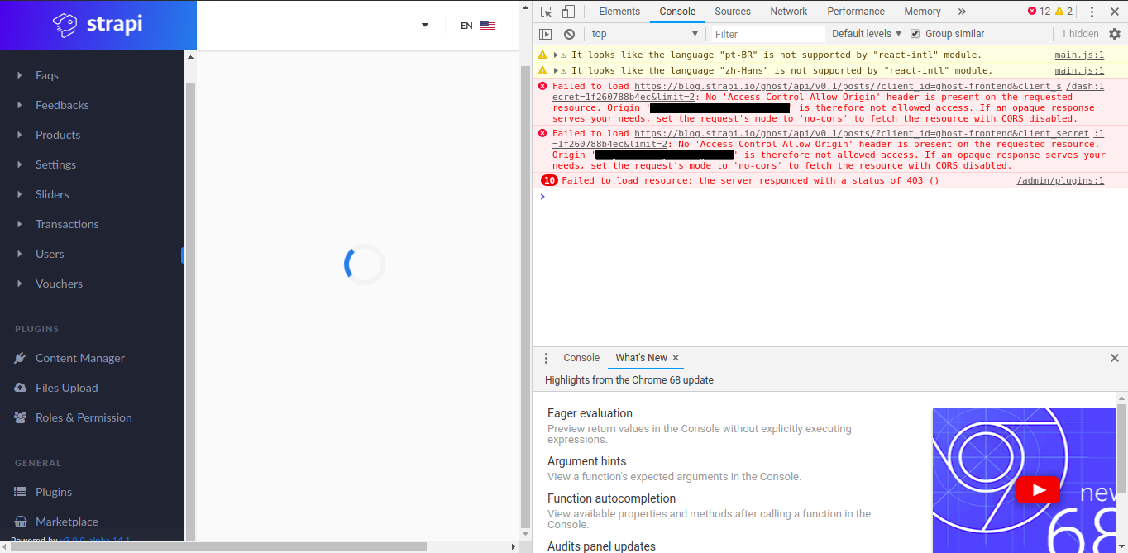Open the main.js:1 source link
This screenshot has width=1128, height=553.
click(x=1080, y=54)
